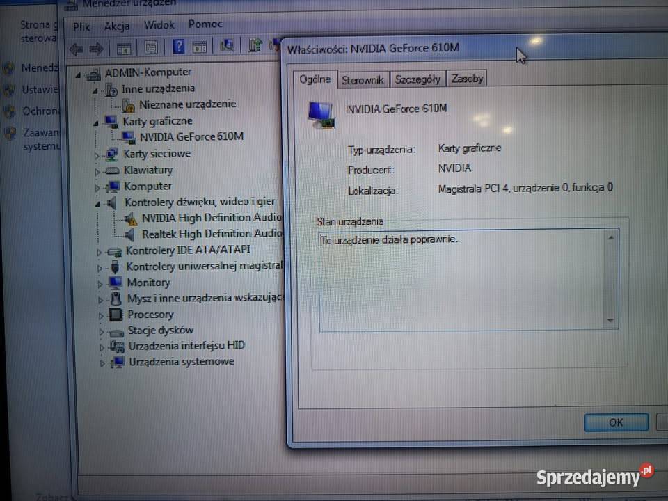The height and width of the screenshot is (501, 668).
Task: Click the scan for hardware changes icon
Action: (228, 48)
